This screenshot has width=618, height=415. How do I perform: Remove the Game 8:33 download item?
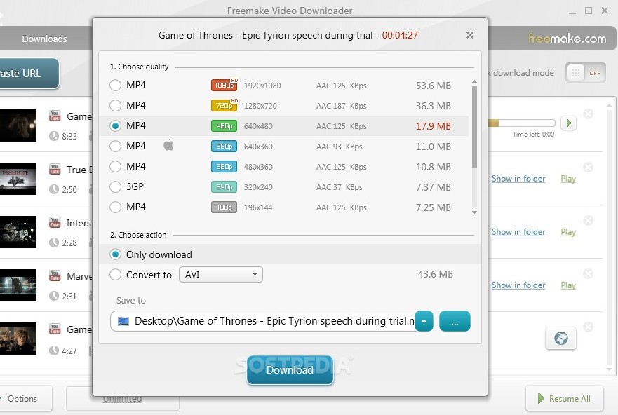[x=588, y=114]
